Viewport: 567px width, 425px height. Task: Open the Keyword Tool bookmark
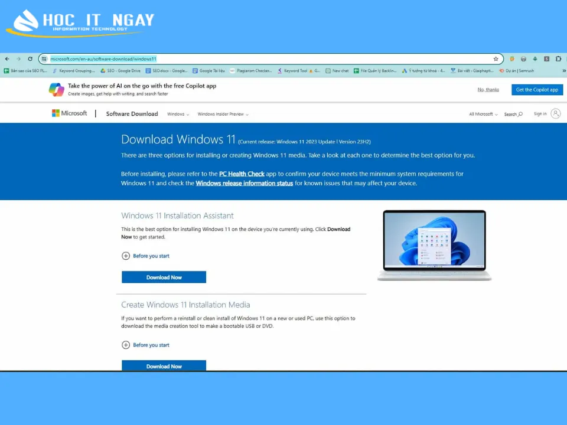(x=299, y=71)
